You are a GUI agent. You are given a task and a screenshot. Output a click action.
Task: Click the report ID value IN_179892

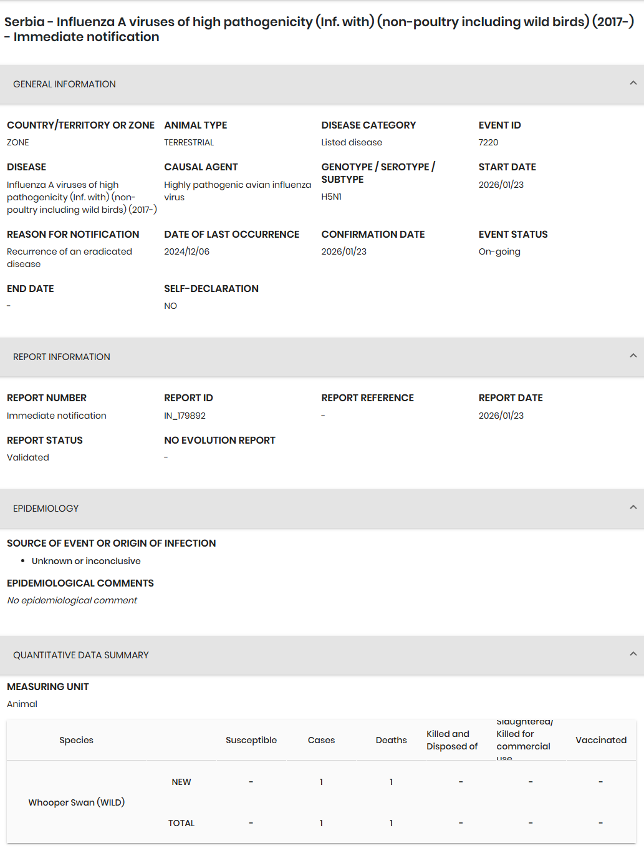click(x=185, y=416)
